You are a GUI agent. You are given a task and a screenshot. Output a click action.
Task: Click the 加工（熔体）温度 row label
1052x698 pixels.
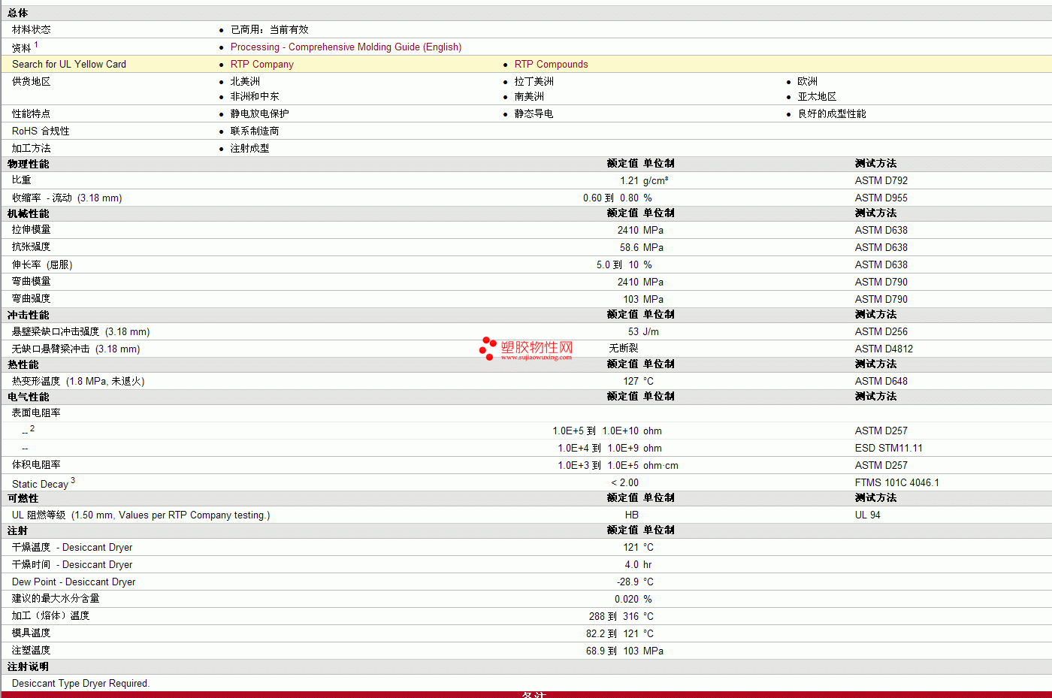coord(51,616)
